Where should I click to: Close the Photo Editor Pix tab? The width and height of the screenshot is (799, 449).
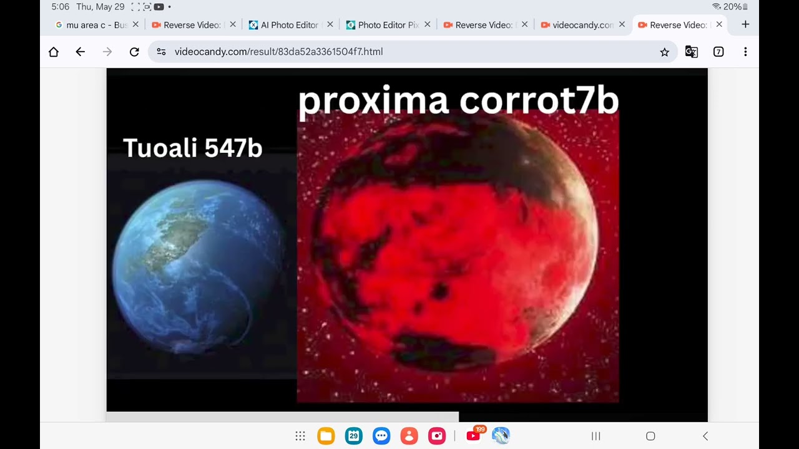point(428,24)
